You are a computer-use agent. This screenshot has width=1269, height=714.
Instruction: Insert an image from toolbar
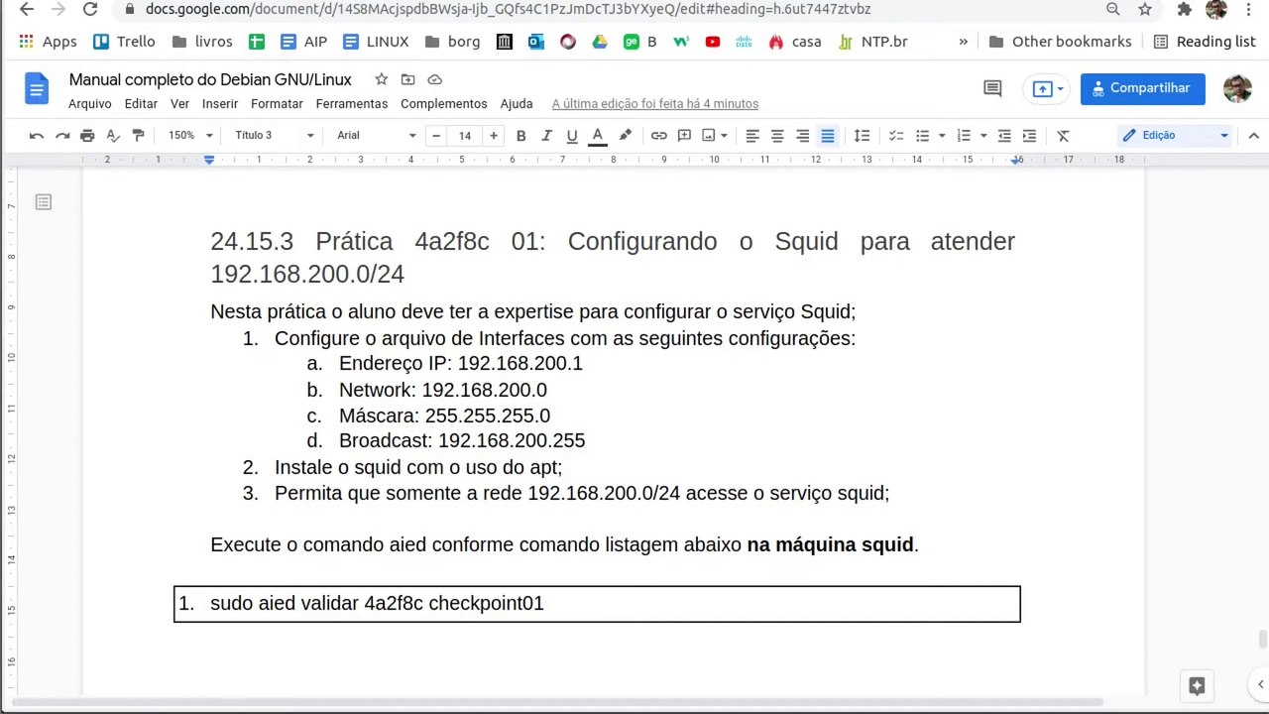pyautogui.click(x=709, y=135)
